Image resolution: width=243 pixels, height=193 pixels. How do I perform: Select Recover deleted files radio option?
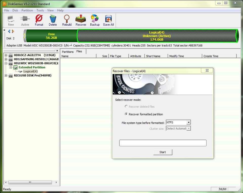(126, 106)
